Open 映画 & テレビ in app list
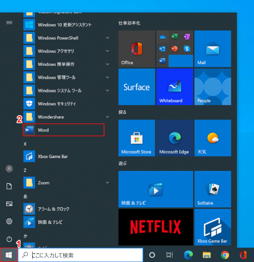This screenshot has height=262, width=254. (x=67, y=222)
